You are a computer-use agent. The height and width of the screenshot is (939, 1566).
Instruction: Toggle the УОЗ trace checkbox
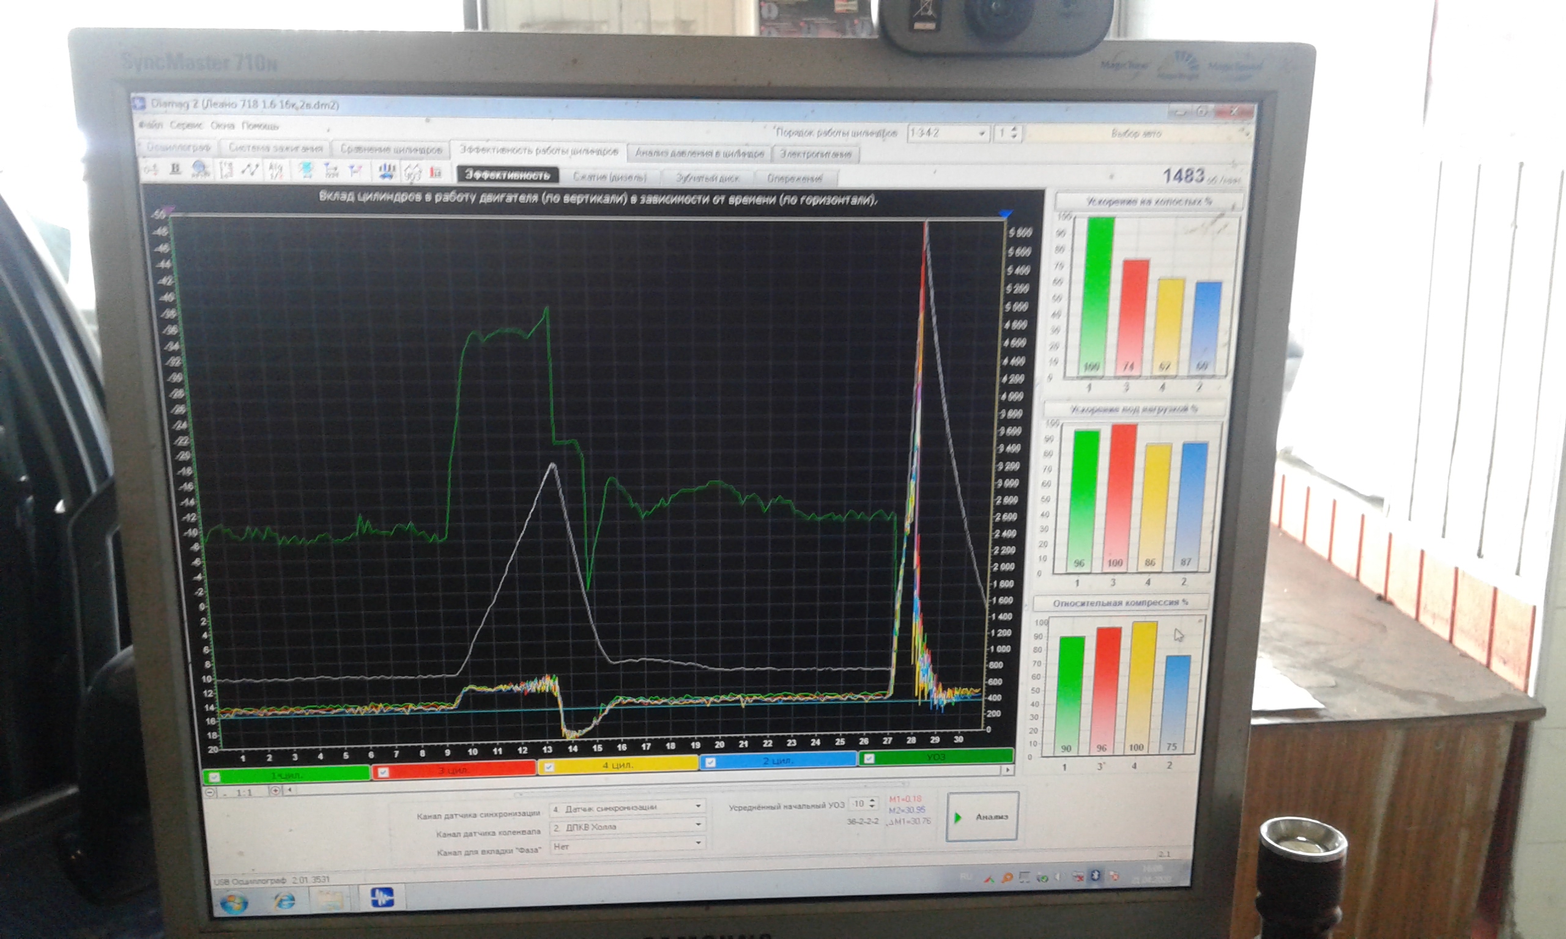coord(869,759)
